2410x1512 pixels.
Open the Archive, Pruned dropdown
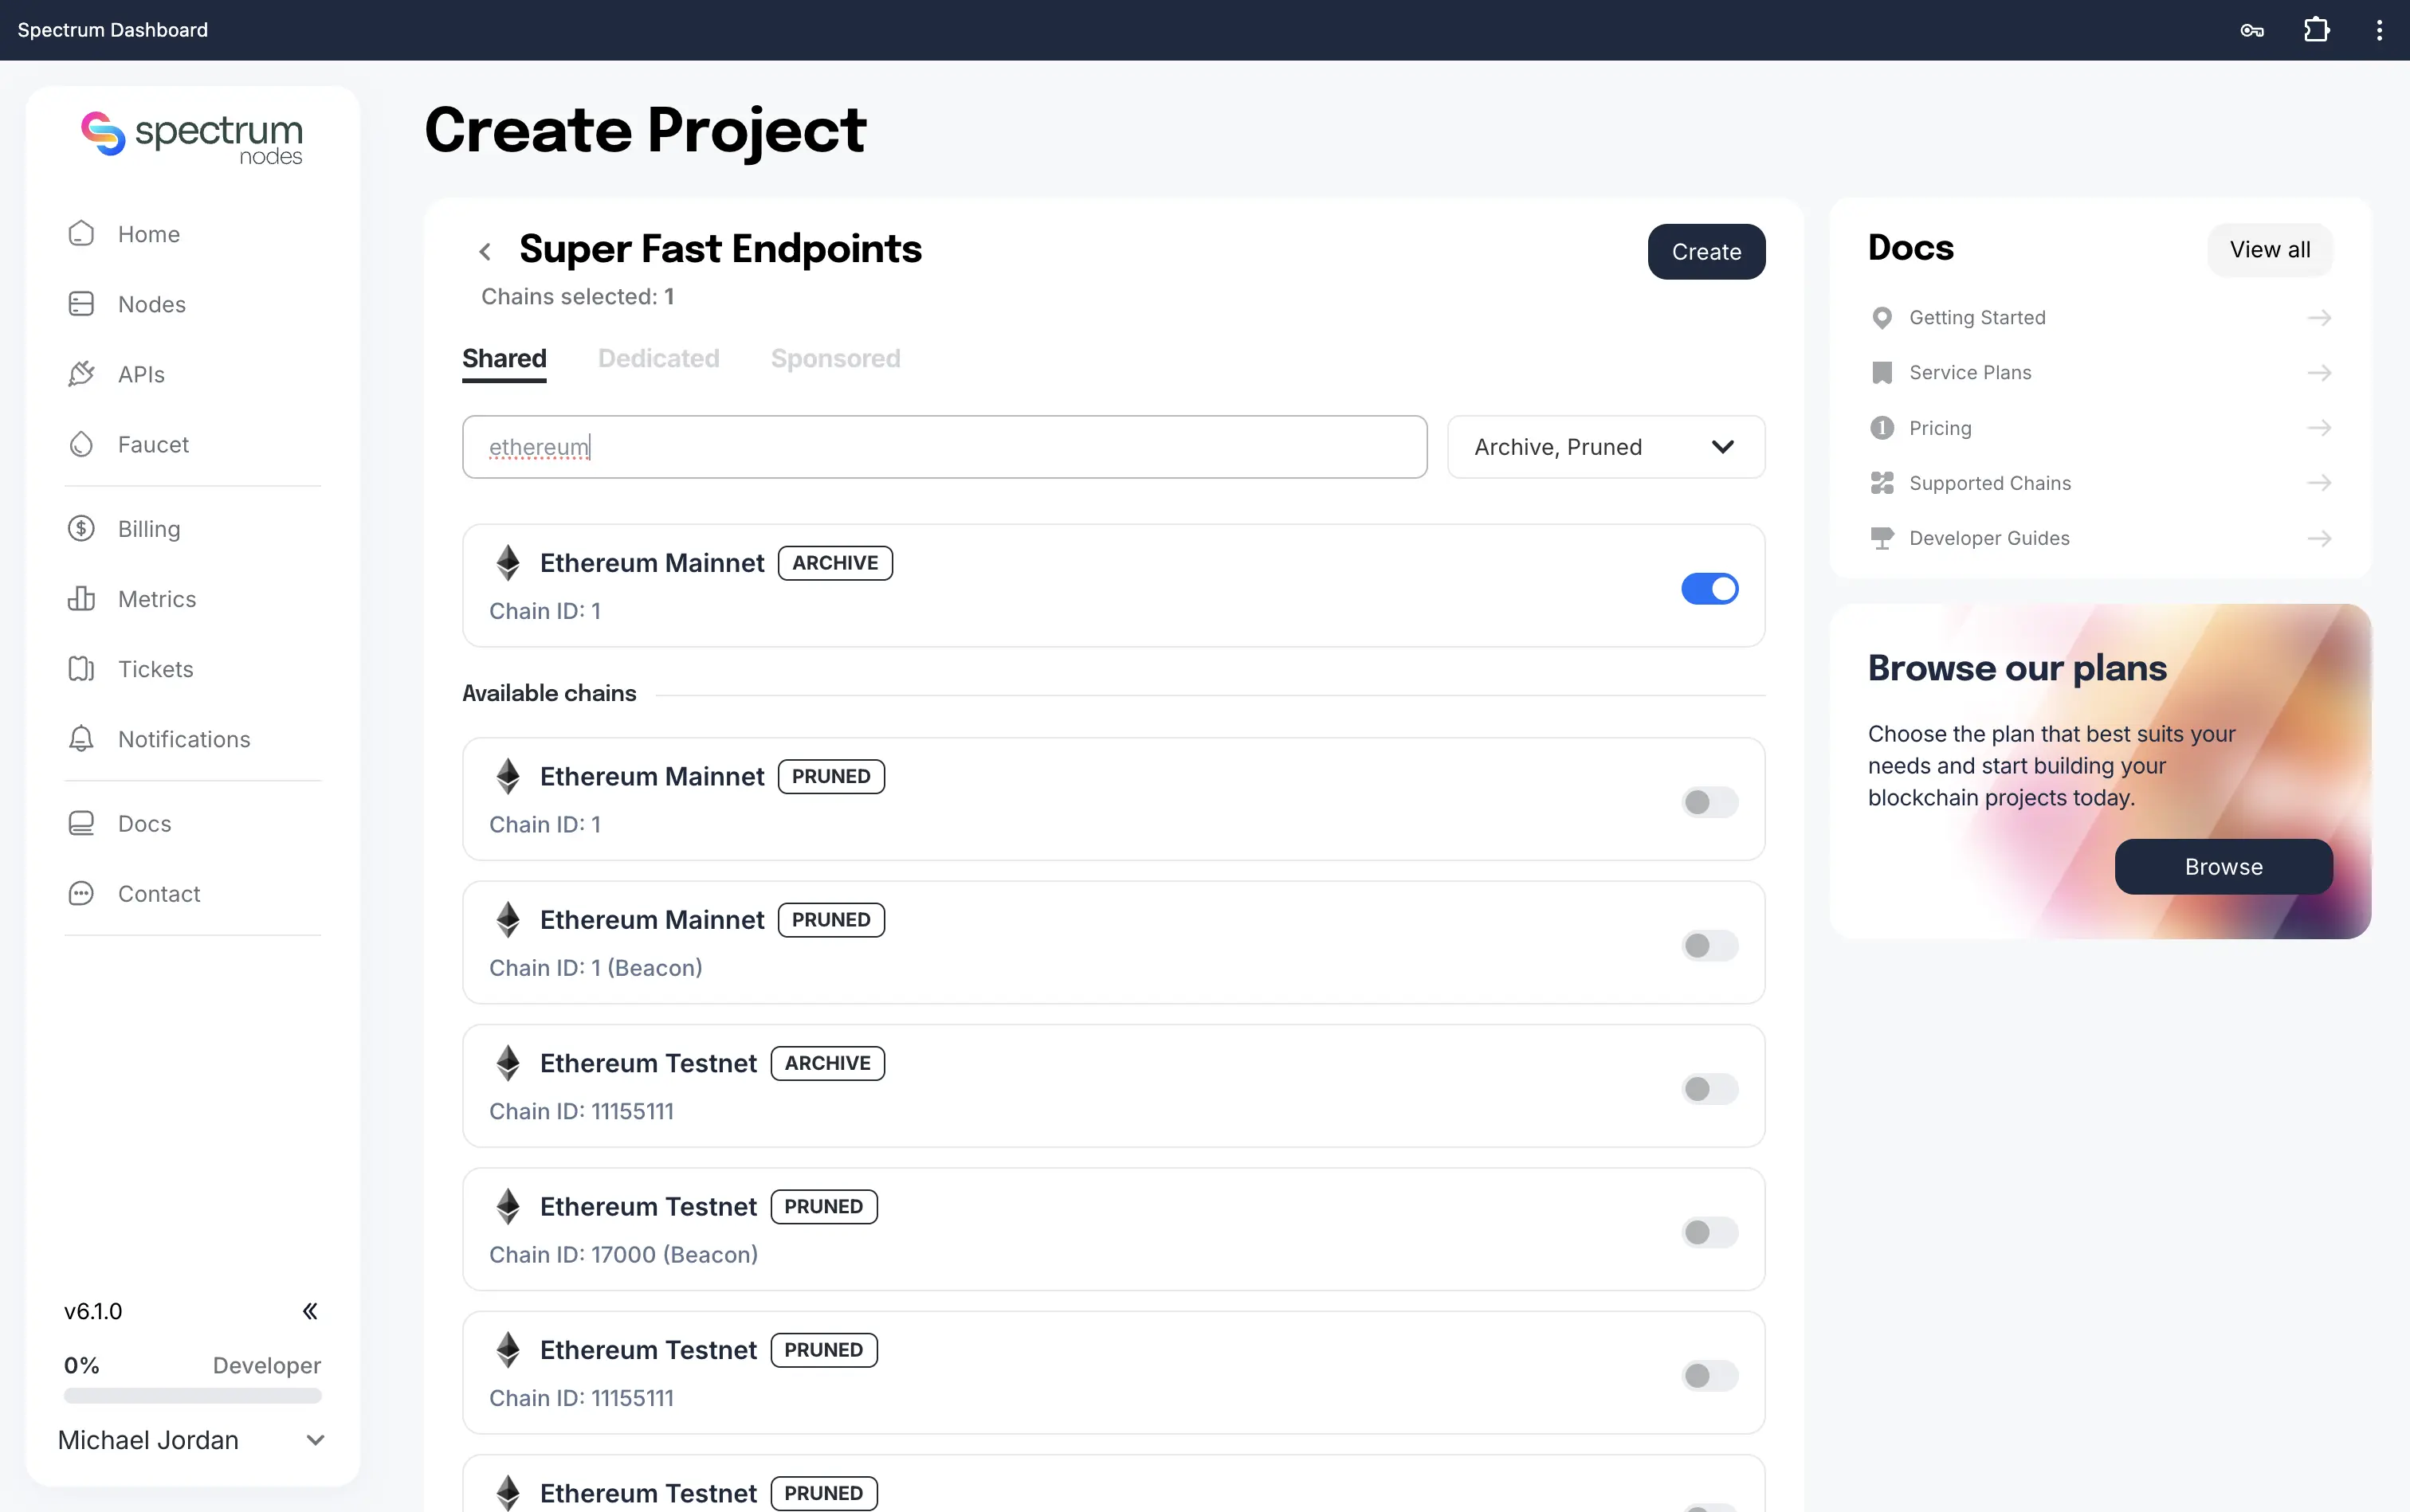[1606, 447]
